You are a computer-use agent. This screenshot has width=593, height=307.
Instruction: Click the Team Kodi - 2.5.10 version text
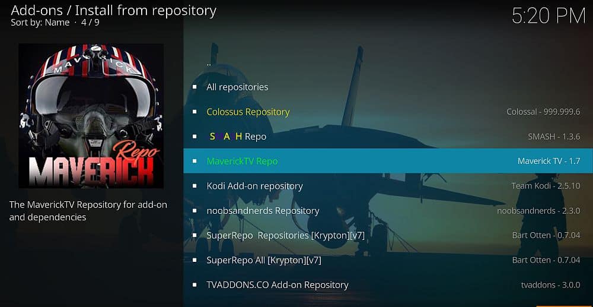(x=546, y=186)
